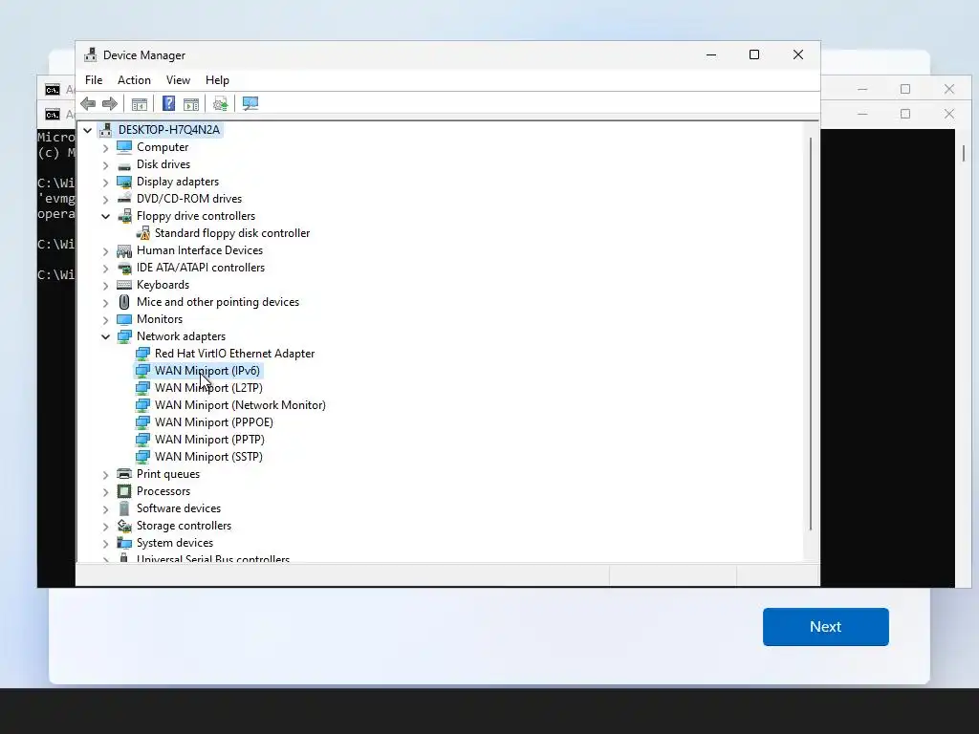The height and width of the screenshot is (734, 979).
Task: Click the Forward arrow toolbar icon
Action: 110,103
